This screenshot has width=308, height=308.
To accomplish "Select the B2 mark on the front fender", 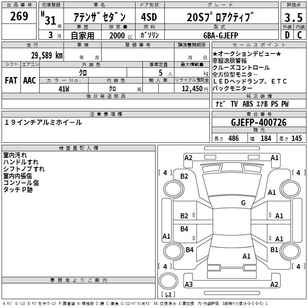I will point(184,176).
